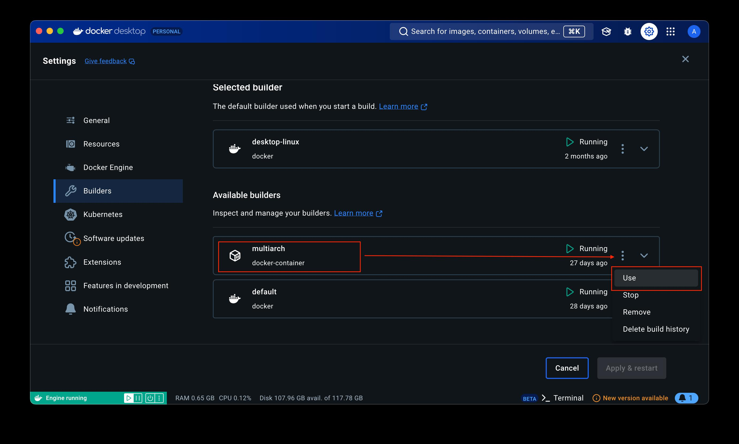This screenshot has width=739, height=444.
Task: Open Features in development tab
Action: [x=118, y=286]
